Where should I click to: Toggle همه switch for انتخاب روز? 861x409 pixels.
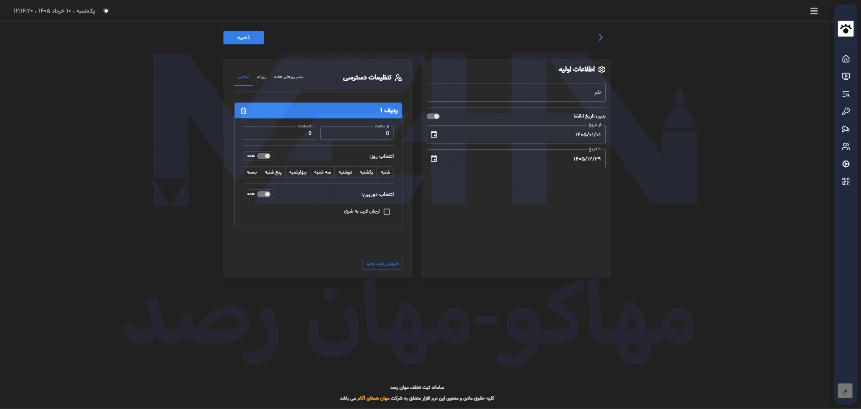point(264,156)
